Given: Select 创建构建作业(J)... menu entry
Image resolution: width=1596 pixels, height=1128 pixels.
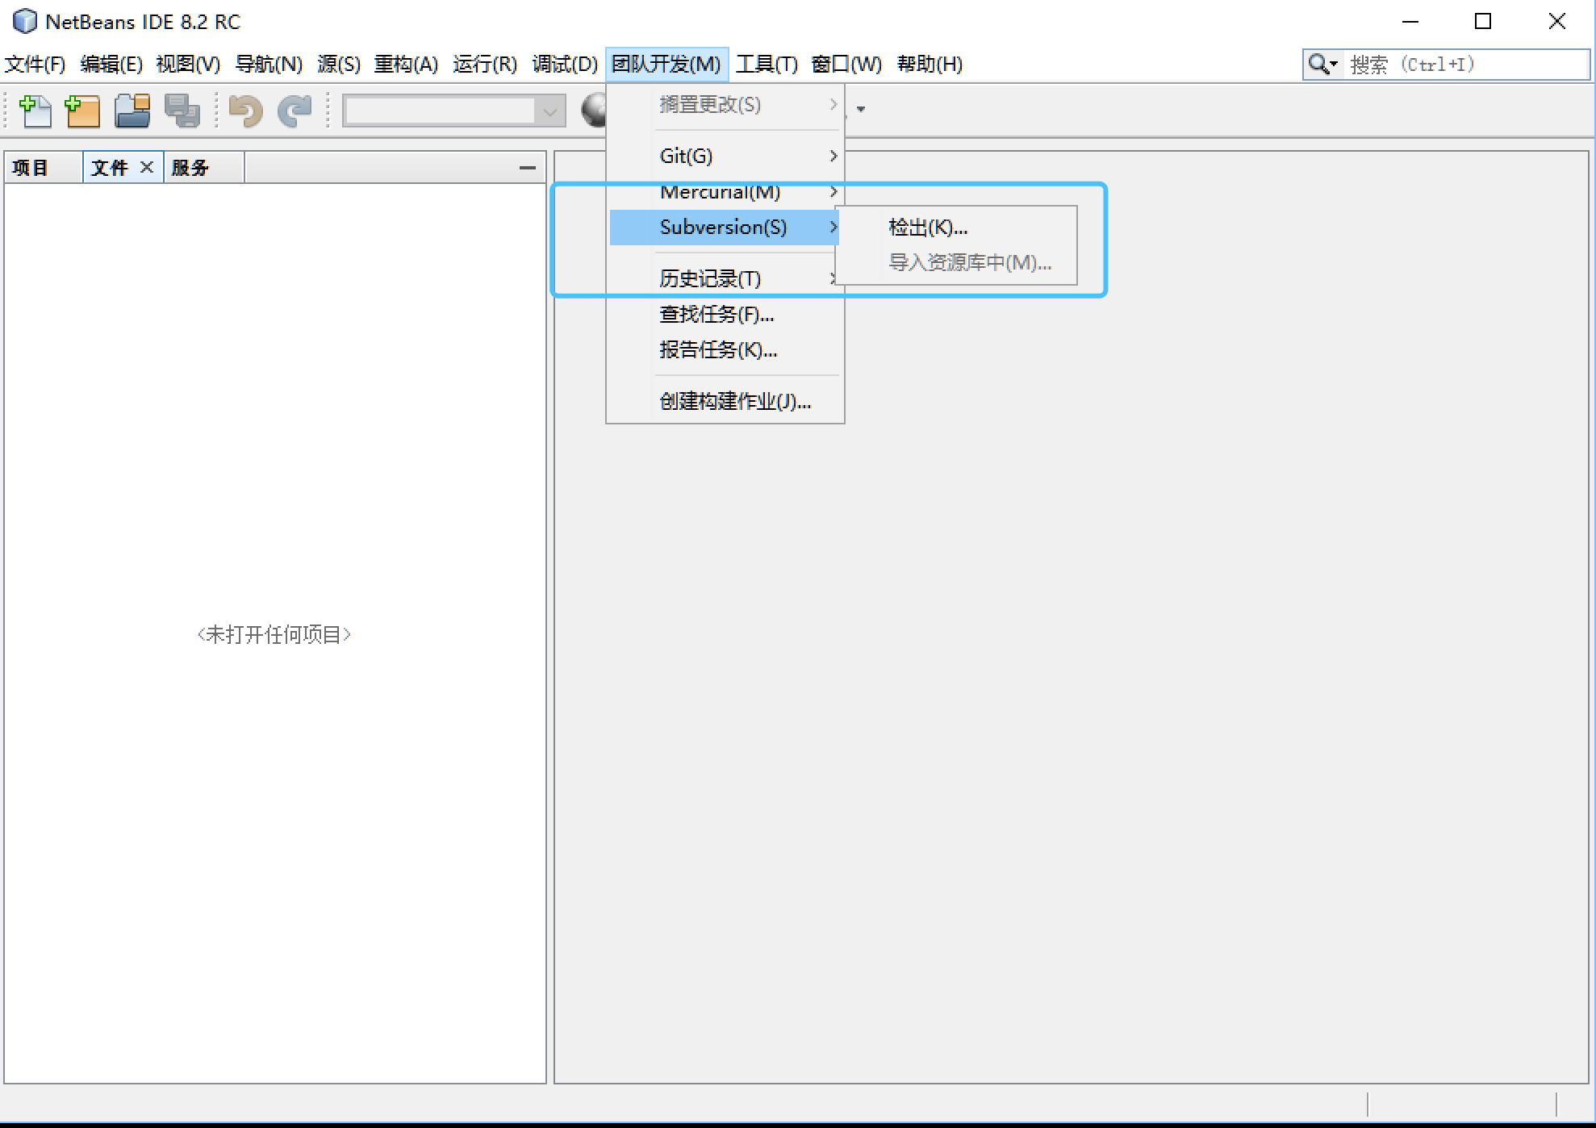Looking at the screenshot, I should (x=725, y=401).
